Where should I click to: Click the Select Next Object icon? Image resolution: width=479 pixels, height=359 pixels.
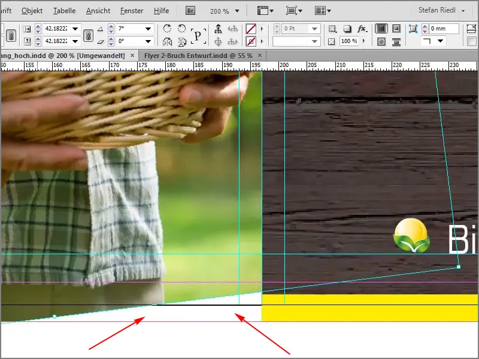coord(233,41)
